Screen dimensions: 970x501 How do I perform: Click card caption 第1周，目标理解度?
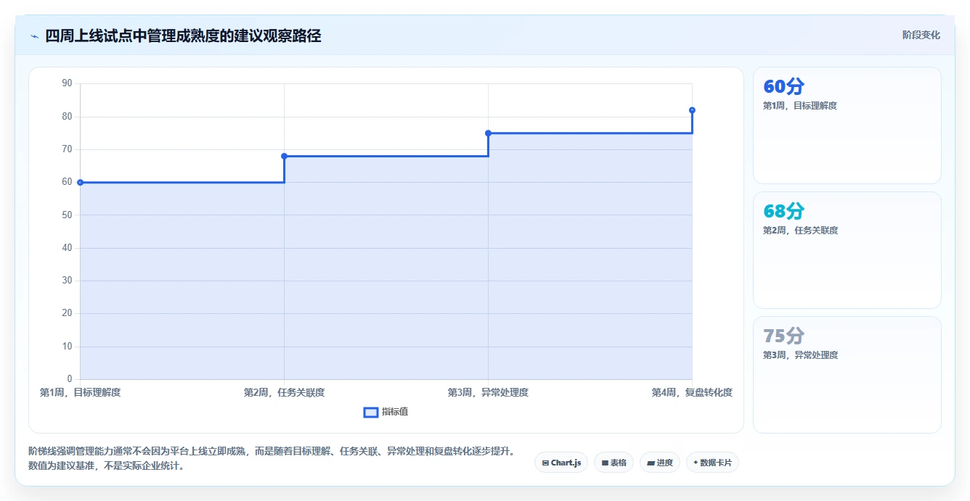(800, 106)
